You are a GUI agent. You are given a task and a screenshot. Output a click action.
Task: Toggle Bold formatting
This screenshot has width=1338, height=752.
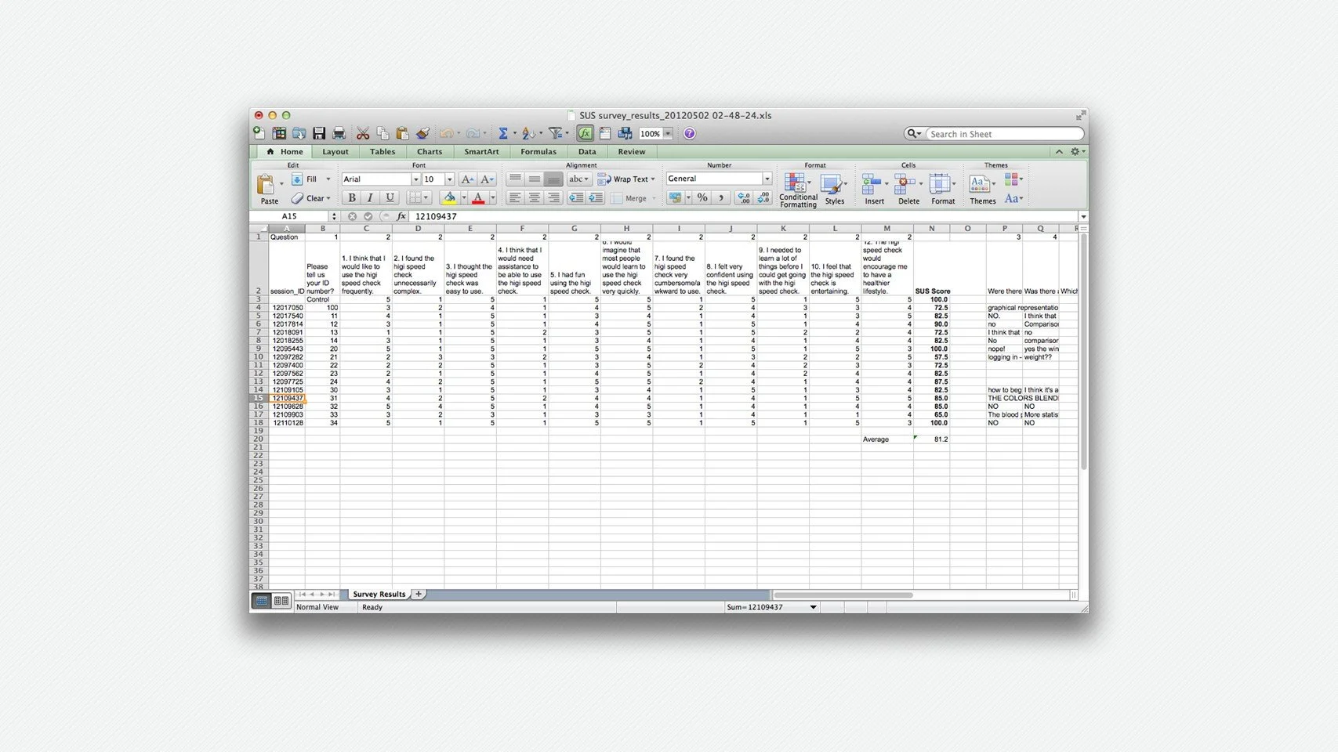352,198
